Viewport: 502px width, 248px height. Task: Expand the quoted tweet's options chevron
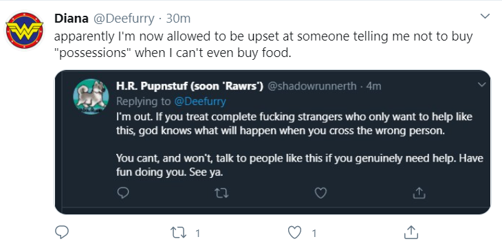481,84
